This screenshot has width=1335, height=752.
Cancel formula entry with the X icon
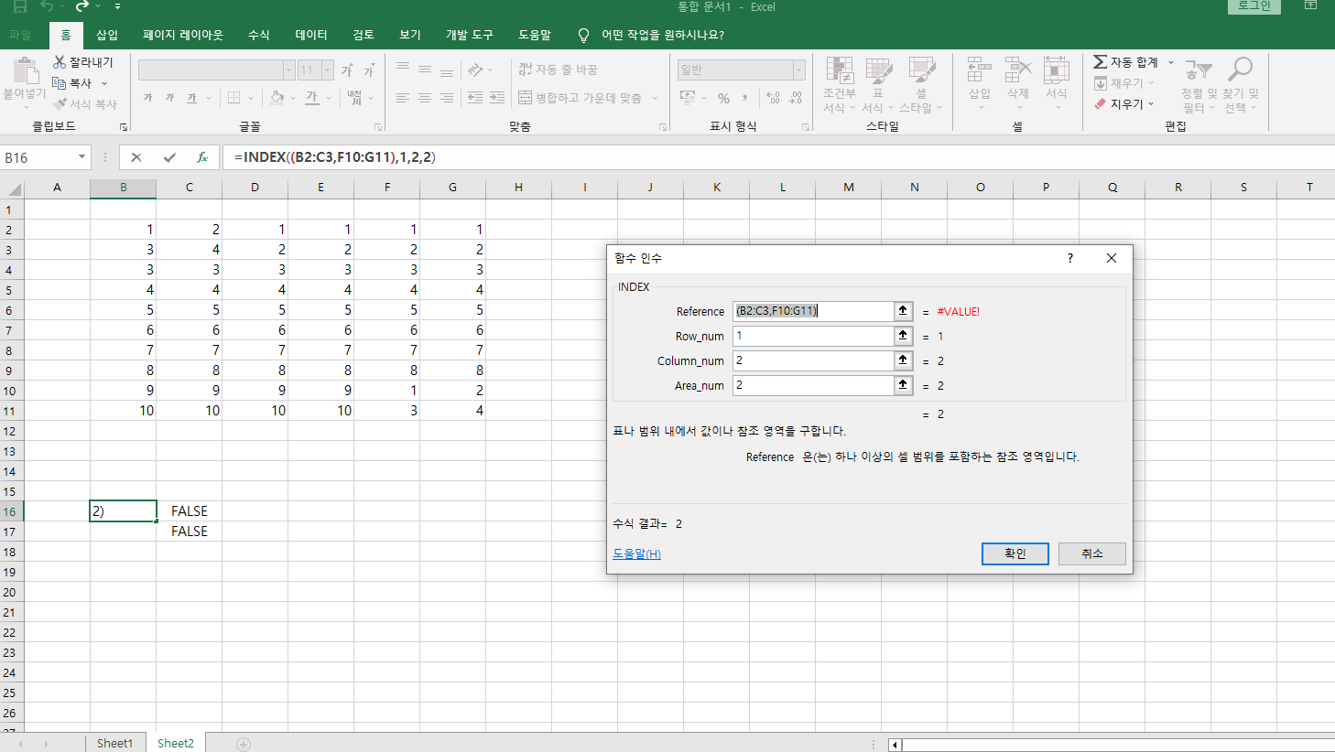coord(136,157)
